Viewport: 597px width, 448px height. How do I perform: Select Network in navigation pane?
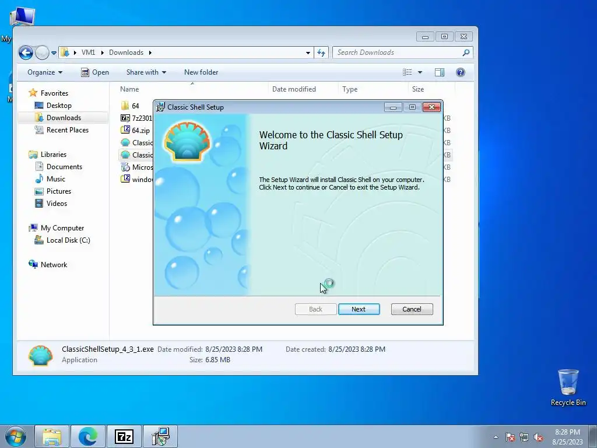[54, 264]
